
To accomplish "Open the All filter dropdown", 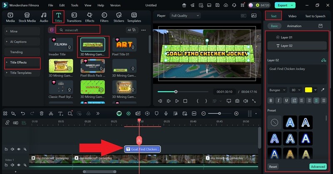I will [x=132, y=30].
